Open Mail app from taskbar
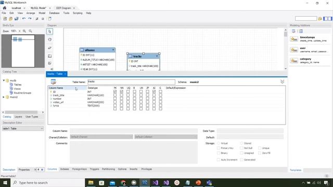Screen dimensions: 333x187 pyautogui.click(x=112, y=182)
